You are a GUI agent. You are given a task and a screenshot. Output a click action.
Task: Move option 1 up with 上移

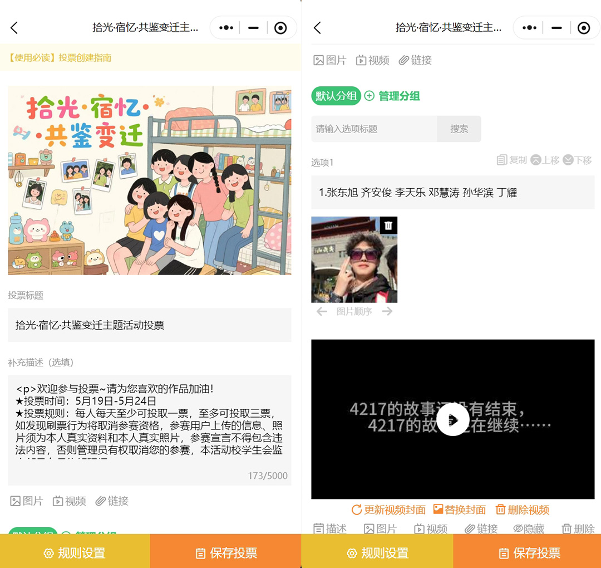tap(545, 160)
